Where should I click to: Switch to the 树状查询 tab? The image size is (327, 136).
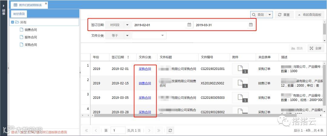coord(19,14)
